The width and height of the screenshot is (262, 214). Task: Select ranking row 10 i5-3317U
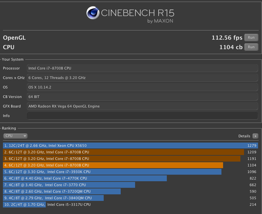131,204
